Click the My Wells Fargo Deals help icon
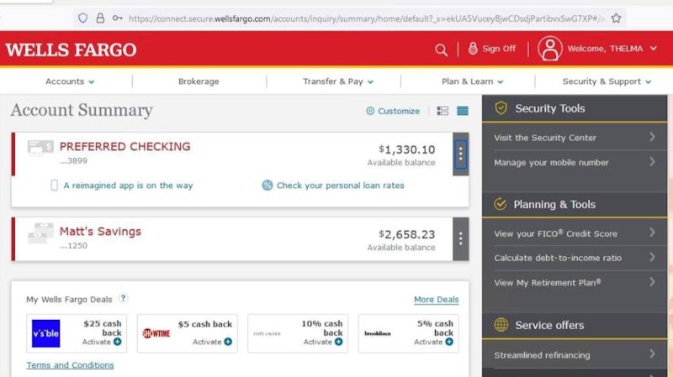673x377 pixels. pos(124,298)
